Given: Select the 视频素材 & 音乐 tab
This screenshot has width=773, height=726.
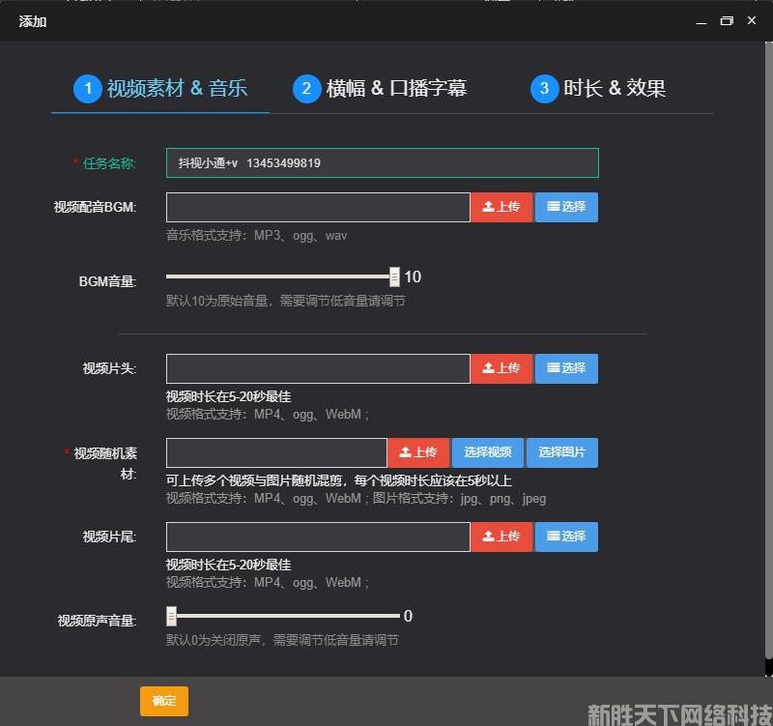Looking at the screenshot, I should point(160,89).
